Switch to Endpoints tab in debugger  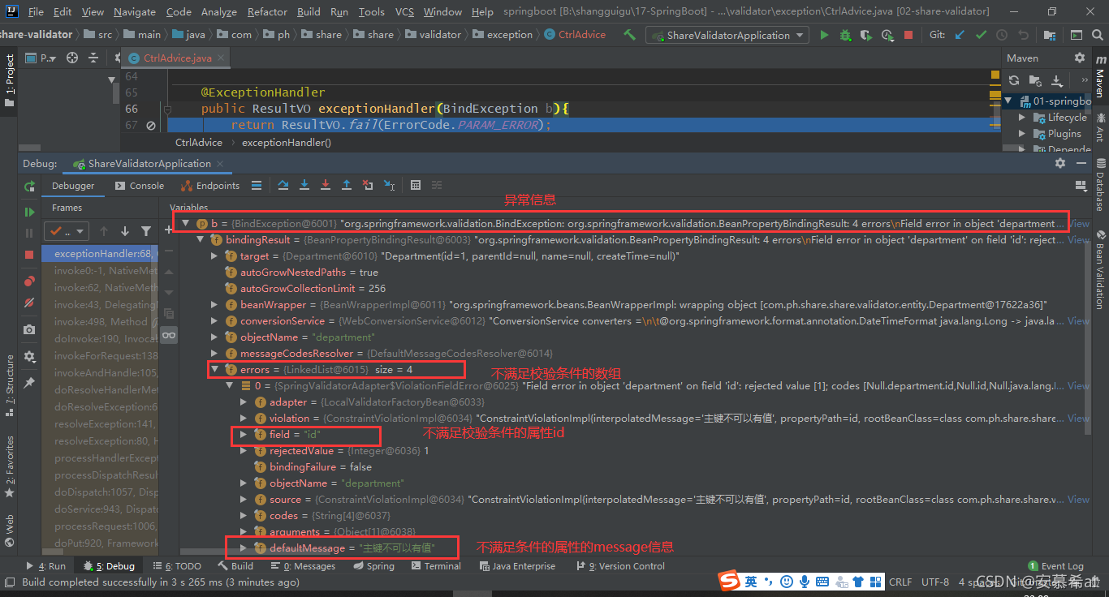(x=210, y=185)
